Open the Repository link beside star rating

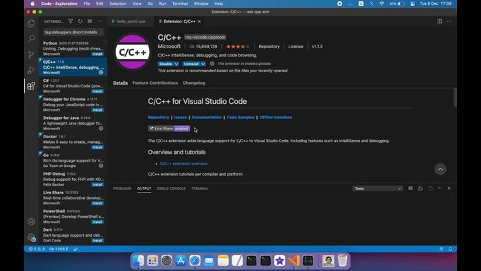point(269,47)
